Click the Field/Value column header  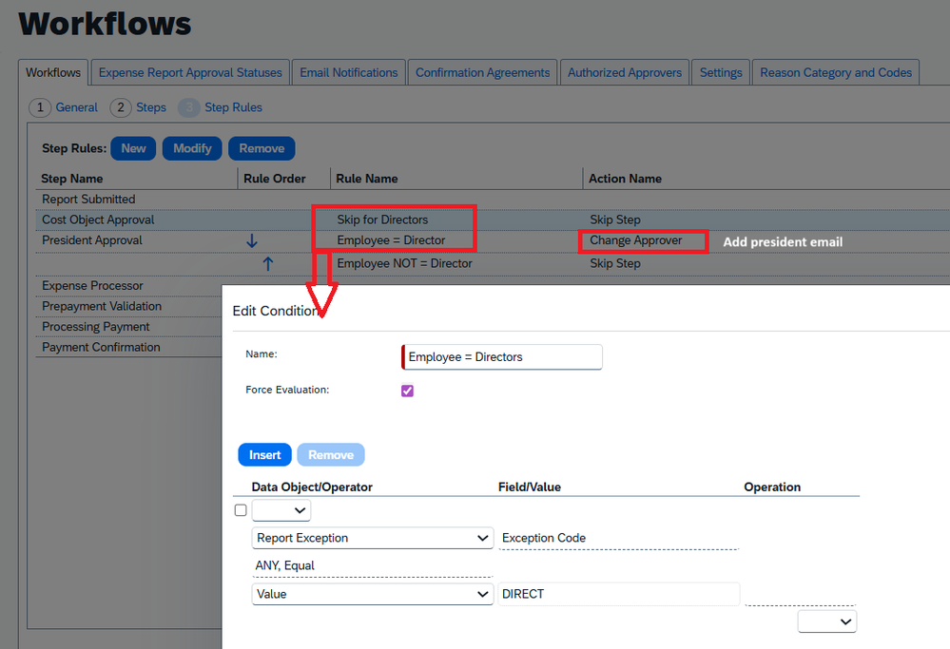(530, 487)
